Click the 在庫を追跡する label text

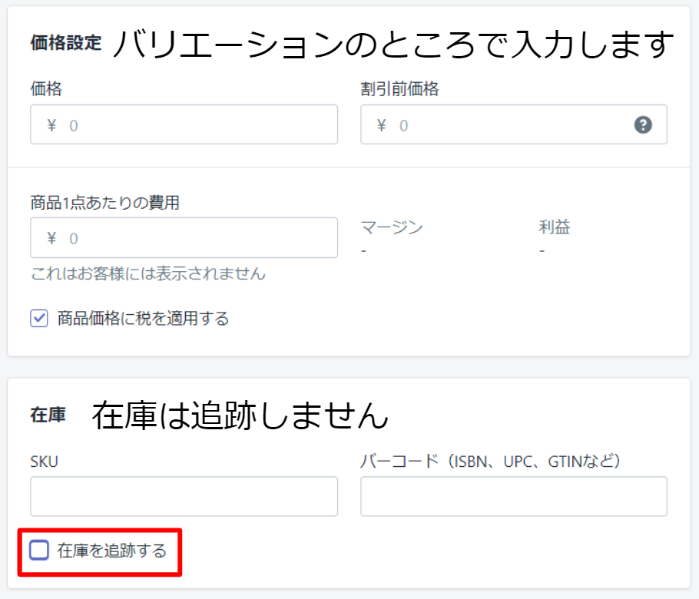111,551
